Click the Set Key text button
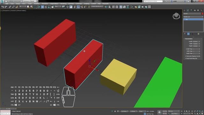Viewport: 204px width, 115px height. (x=165, y=114)
